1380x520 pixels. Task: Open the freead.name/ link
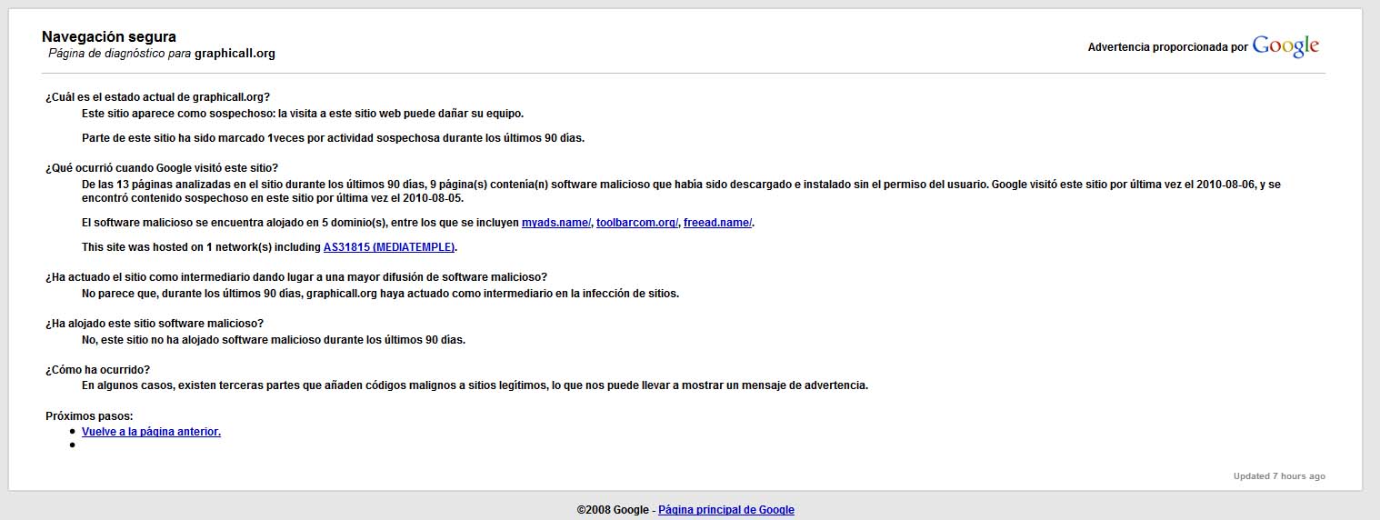click(718, 223)
